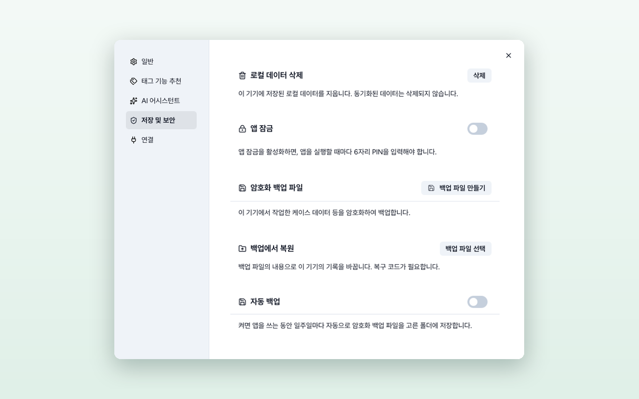Click the shield icon beside 저장 및 보안
Screen dimensions: 639x399
click(133, 120)
